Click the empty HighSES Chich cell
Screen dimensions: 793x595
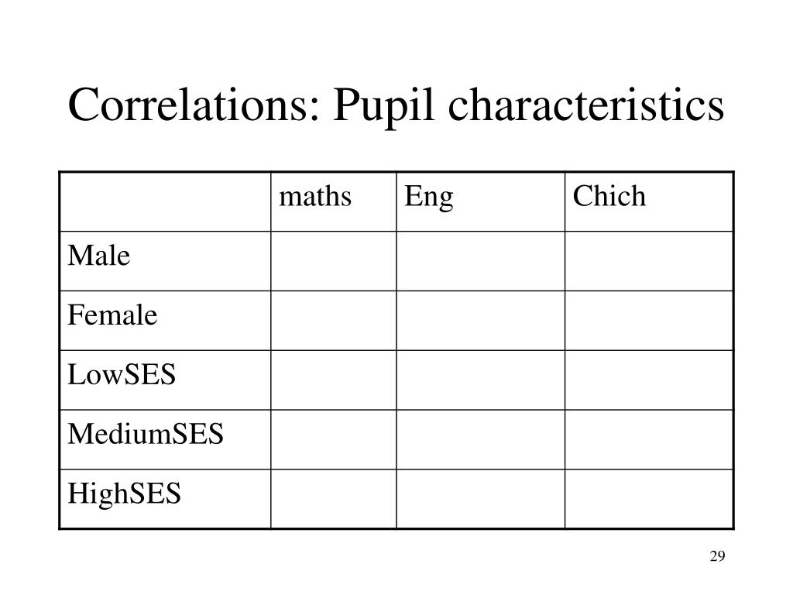click(649, 499)
